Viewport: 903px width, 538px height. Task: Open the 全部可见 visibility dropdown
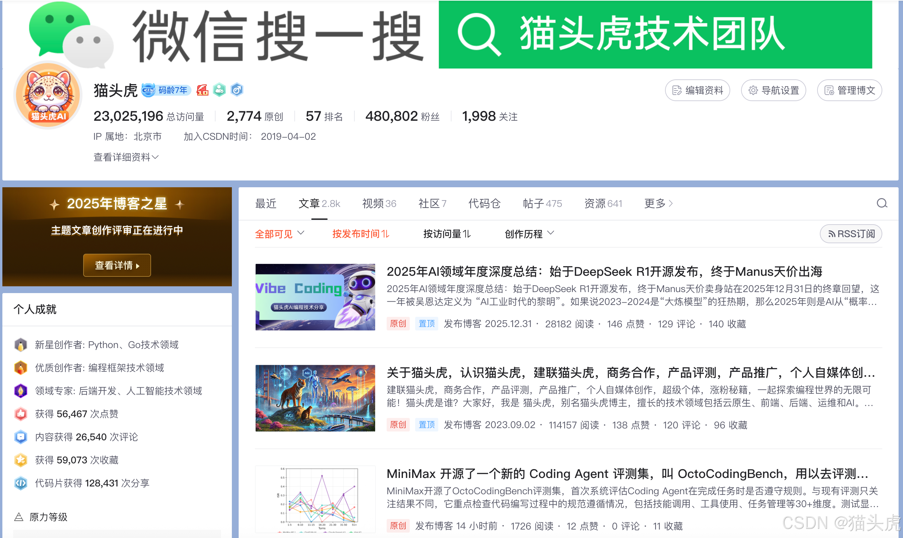(279, 234)
